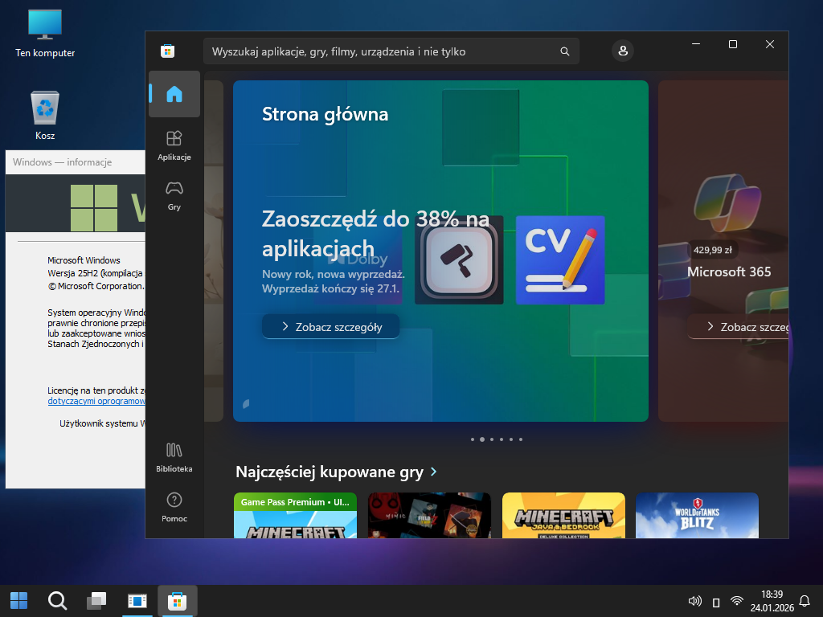Viewport: 823px width, 617px height.
Task: Open Minecraft Java & Bedrock game tile
Action: coord(563,515)
